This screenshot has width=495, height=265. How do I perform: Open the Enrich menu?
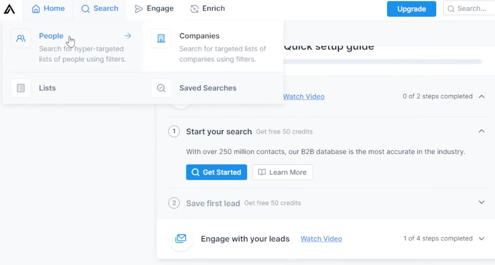click(208, 9)
